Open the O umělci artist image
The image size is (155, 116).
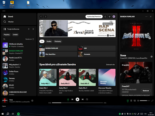pyautogui.click(x=136, y=73)
